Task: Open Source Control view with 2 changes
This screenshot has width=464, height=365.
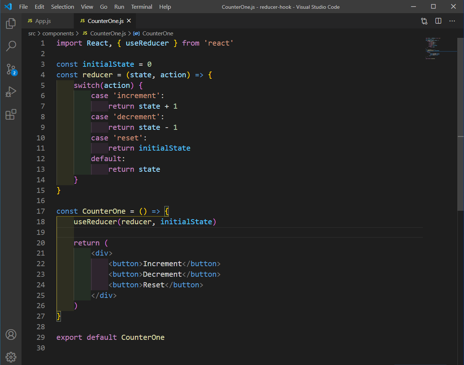Action: tap(11, 69)
